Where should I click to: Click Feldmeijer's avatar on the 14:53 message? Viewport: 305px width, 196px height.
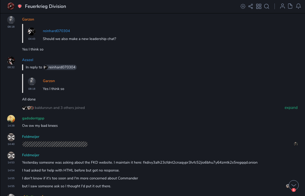click(11, 156)
